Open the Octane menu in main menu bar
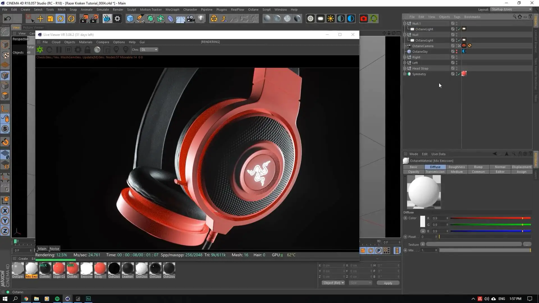Viewport: 539px width, 303px height. click(x=253, y=10)
